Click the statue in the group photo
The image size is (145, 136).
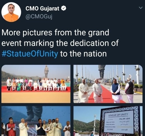point(46,71)
